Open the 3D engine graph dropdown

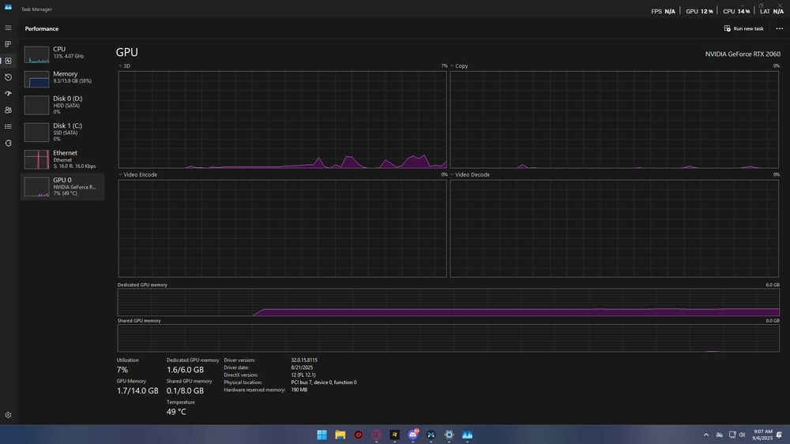pyautogui.click(x=124, y=66)
